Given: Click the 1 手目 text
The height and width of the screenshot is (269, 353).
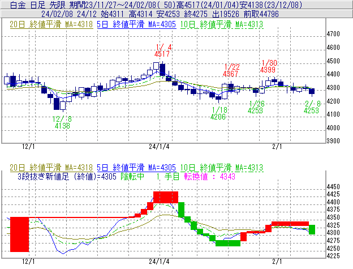Looking at the screenshot, I should (x=168, y=176).
